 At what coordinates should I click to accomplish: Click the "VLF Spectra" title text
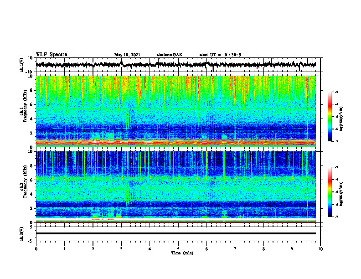click(52, 55)
